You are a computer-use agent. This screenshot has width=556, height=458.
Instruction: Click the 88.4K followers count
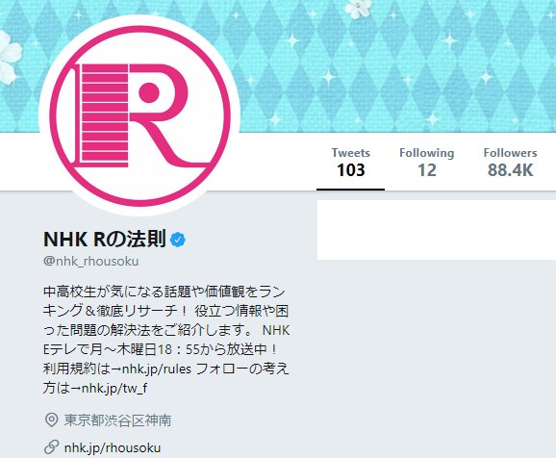pos(510,170)
